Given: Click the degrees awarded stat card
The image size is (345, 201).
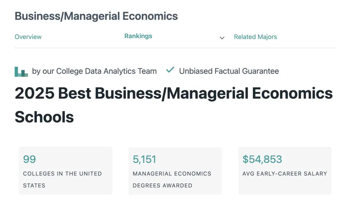Looking at the screenshot, I should tap(175, 170).
